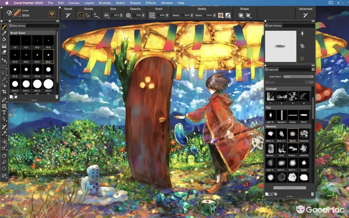Open Advanced brush controls

(x=306, y=15)
